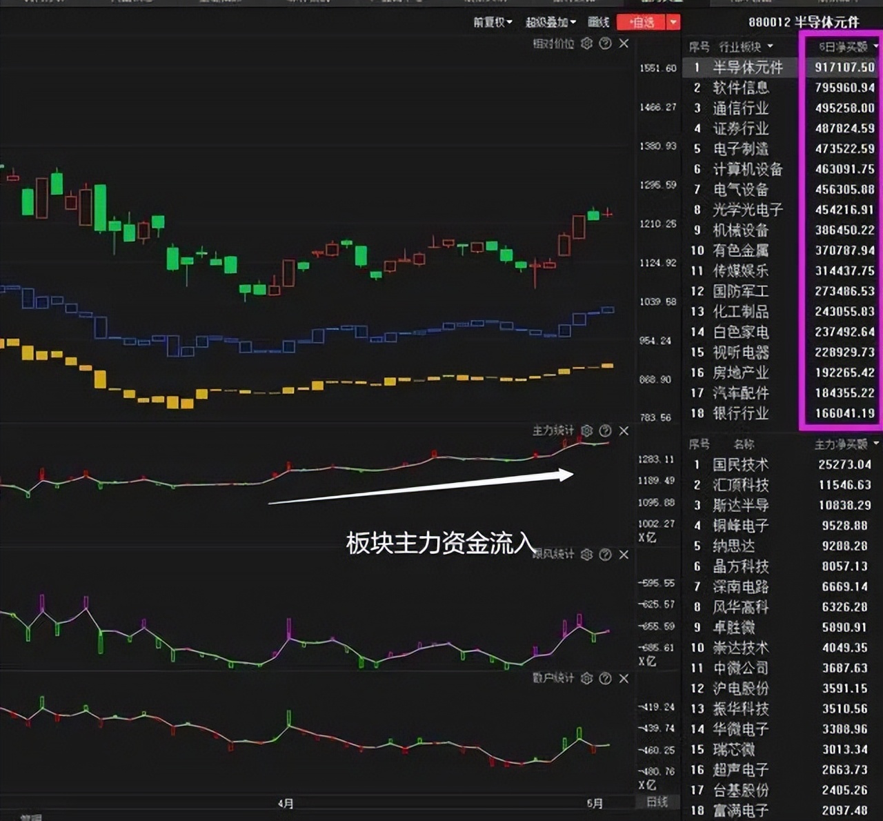Open settings gear for 跟风统计 indicator
Viewport: 883px width, 821px height.
click(x=586, y=555)
